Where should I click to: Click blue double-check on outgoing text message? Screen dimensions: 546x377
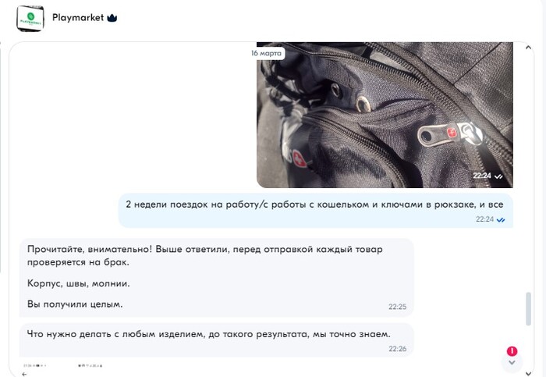click(501, 220)
